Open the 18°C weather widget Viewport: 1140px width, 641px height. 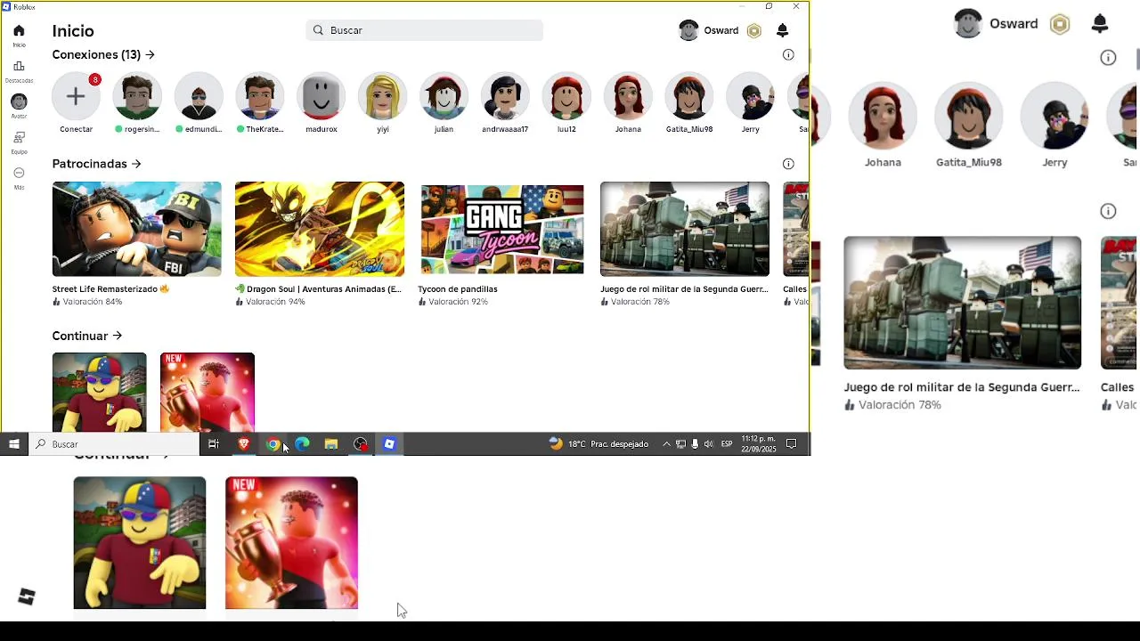(x=598, y=443)
